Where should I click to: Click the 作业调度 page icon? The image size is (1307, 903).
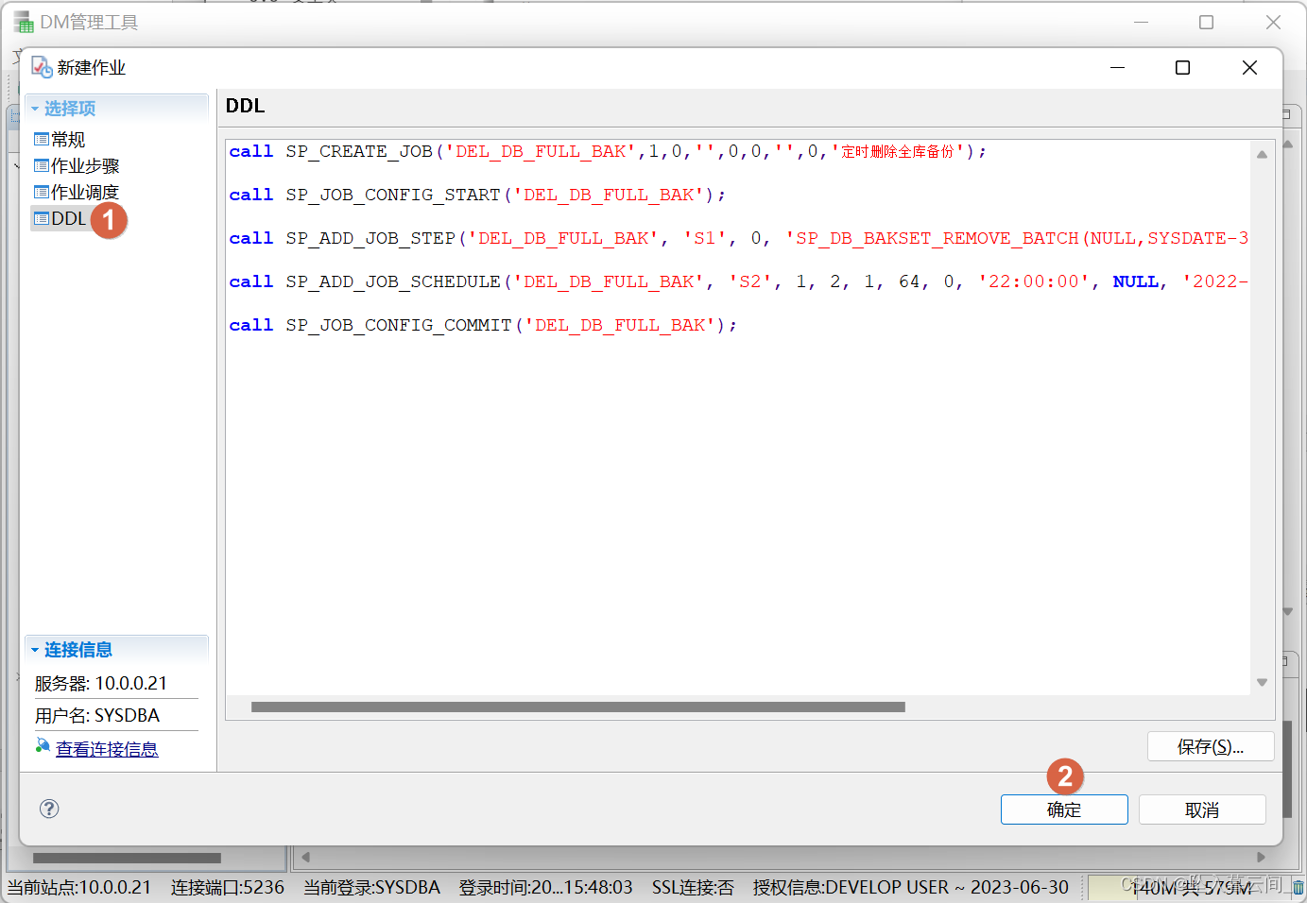click(42, 193)
